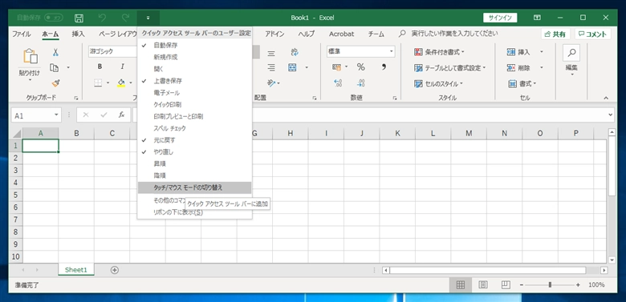Collapse the ribbon with the chevron

[x=606, y=98]
